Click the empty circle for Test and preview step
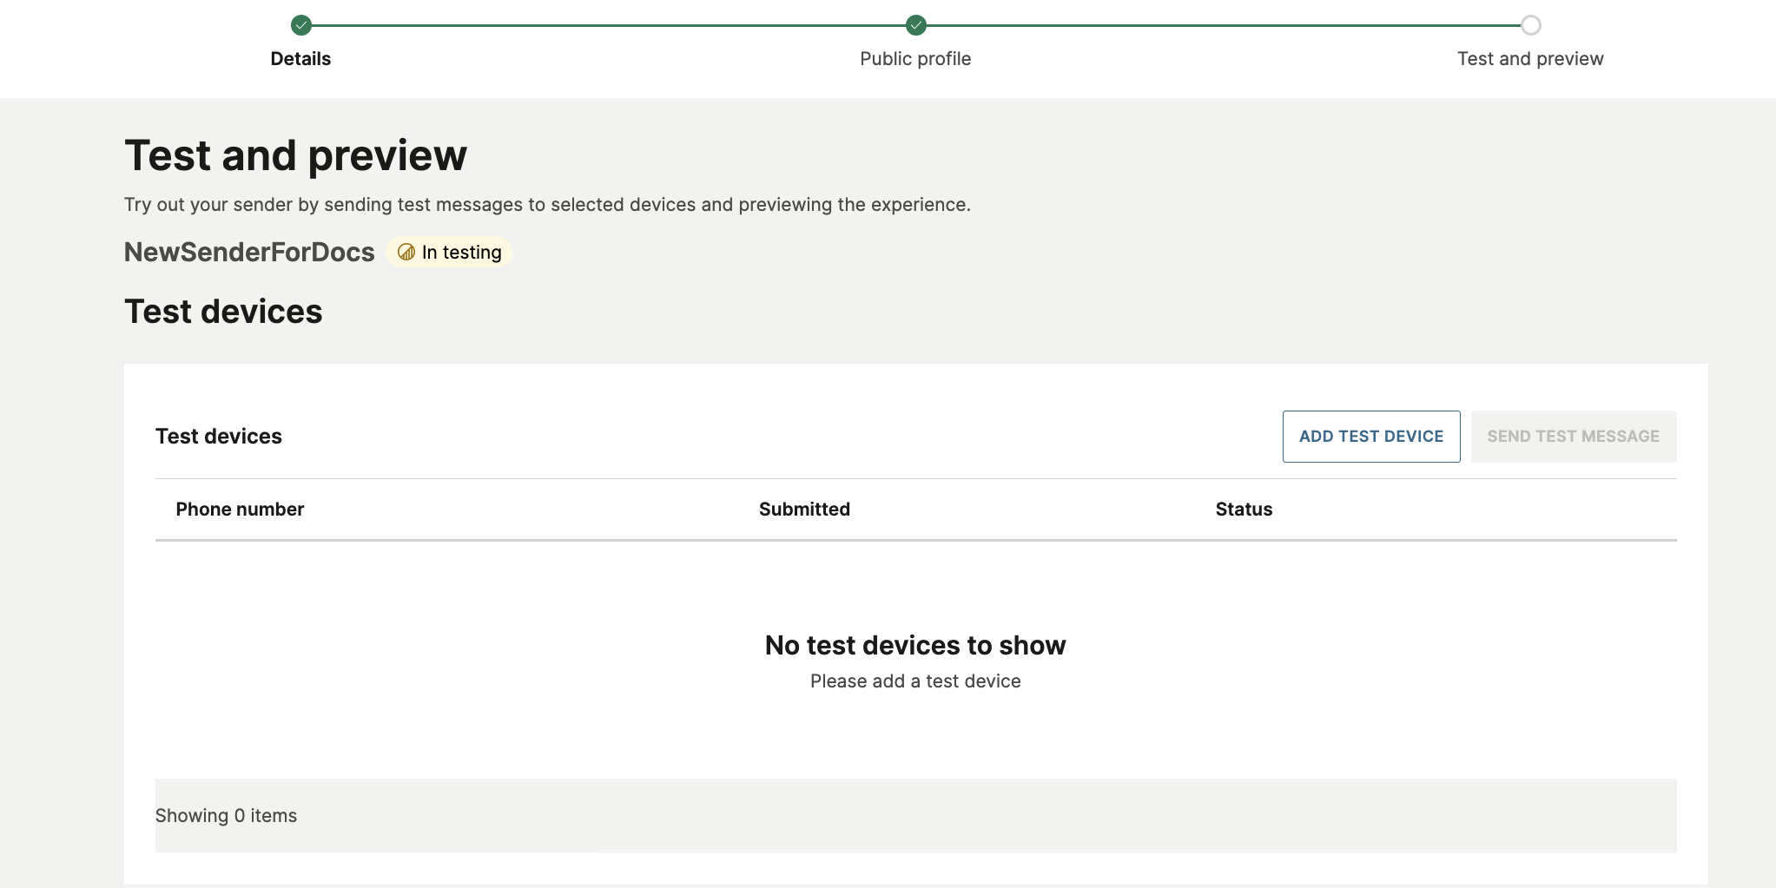The width and height of the screenshot is (1776, 888). (x=1529, y=25)
